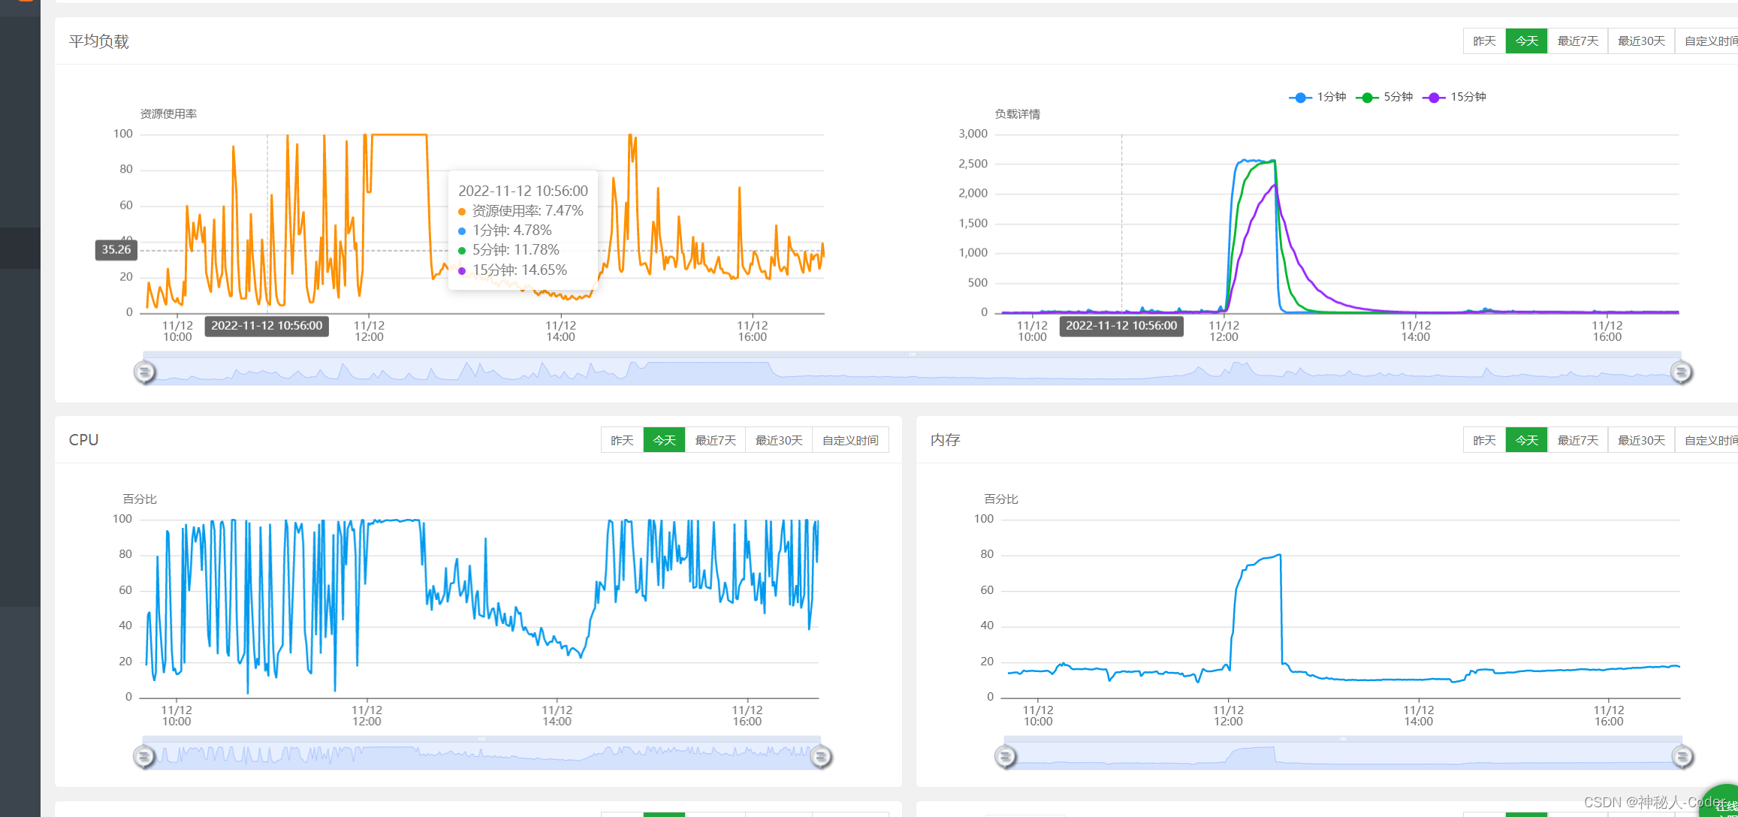1738x817 pixels.
Task: Click right zoom handle of load chart
Action: [x=1681, y=372]
